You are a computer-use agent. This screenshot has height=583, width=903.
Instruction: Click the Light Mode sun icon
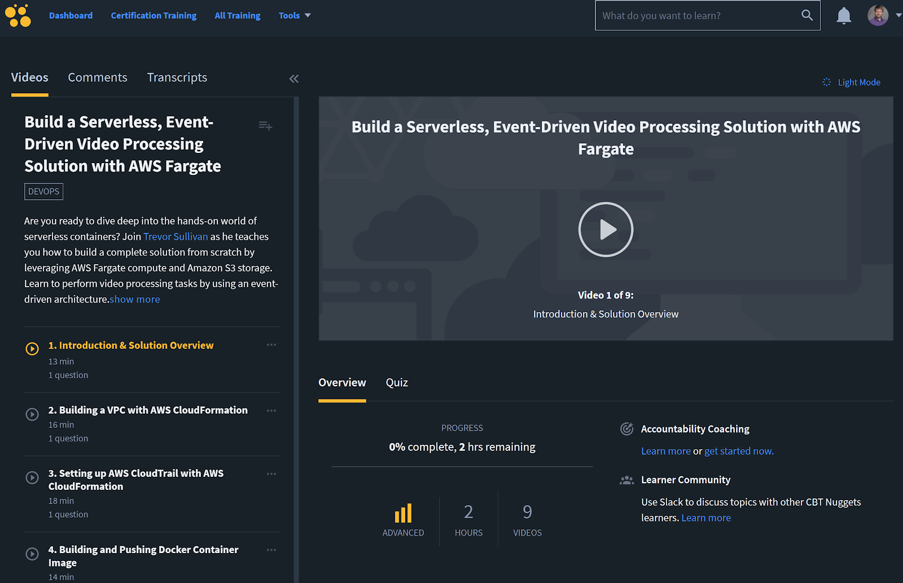(x=826, y=82)
